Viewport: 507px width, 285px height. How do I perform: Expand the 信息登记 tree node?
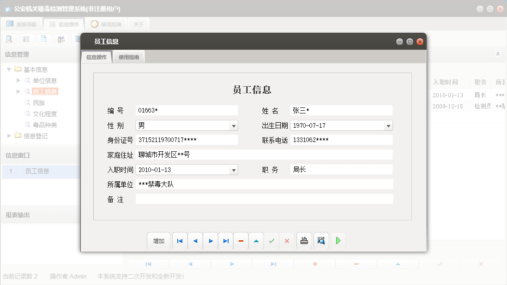point(8,136)
